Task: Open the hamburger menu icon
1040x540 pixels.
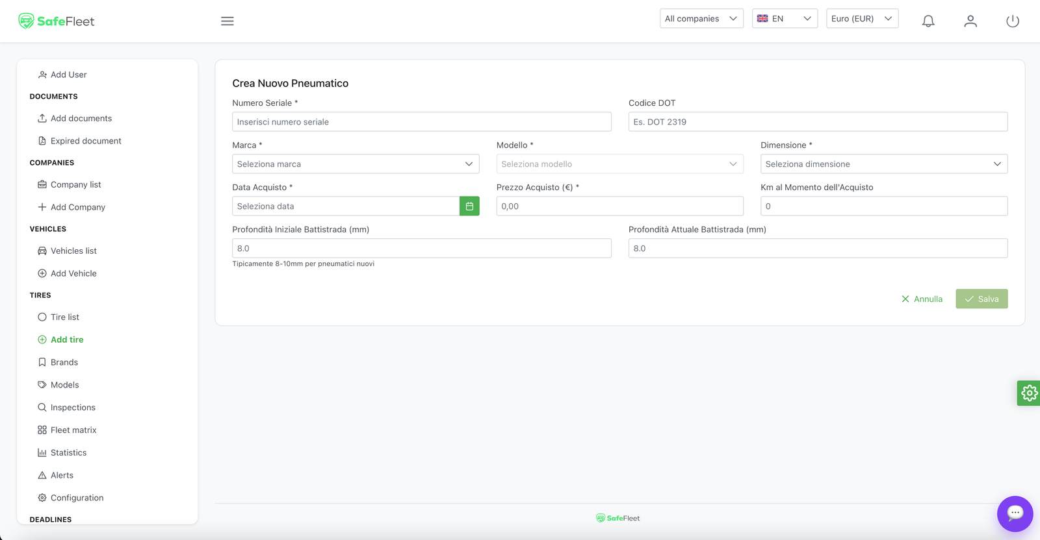Action: point(227,21)
